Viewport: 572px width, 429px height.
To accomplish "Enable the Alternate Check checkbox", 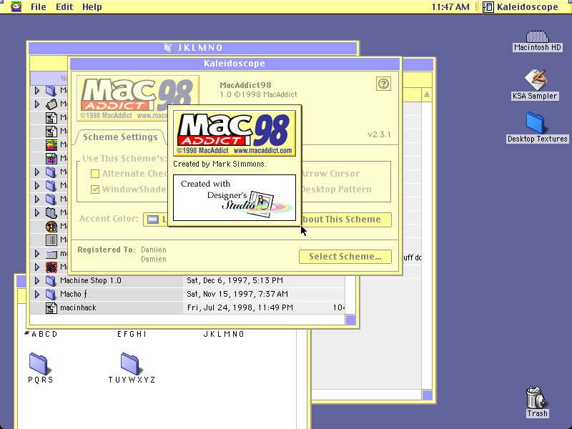I will pyautogui.click(x=95, y=174).
